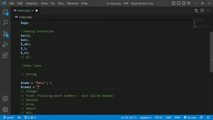This screenshot has height=120, width=213.
Task: Place cursor on $name2 line
Action: (x=30, y=87)
